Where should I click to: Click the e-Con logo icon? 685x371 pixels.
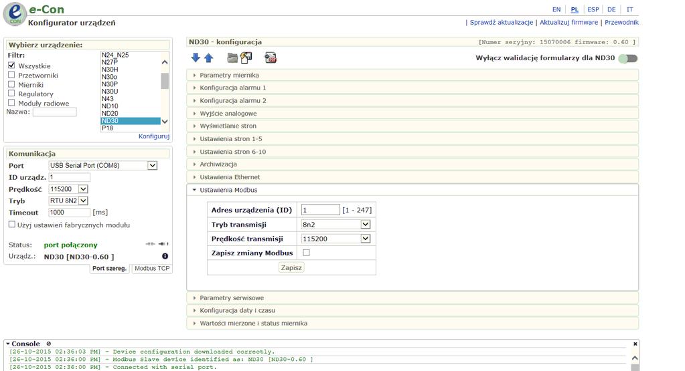(x=15, y=14)
